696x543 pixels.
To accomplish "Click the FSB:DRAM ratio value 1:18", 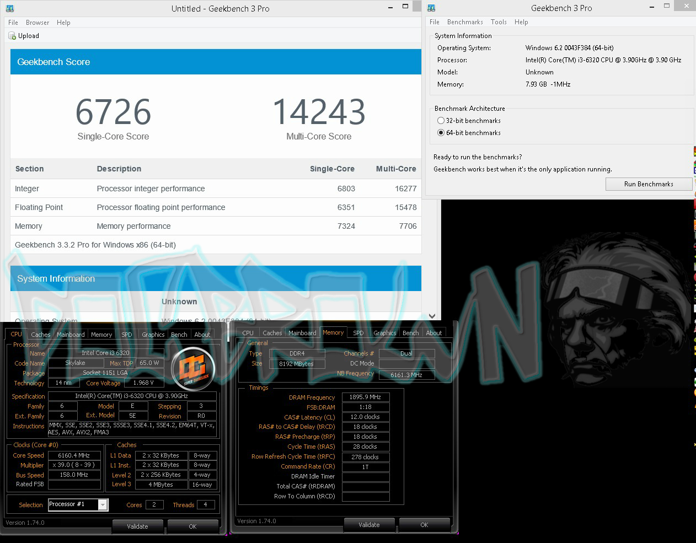I will 366,407.
